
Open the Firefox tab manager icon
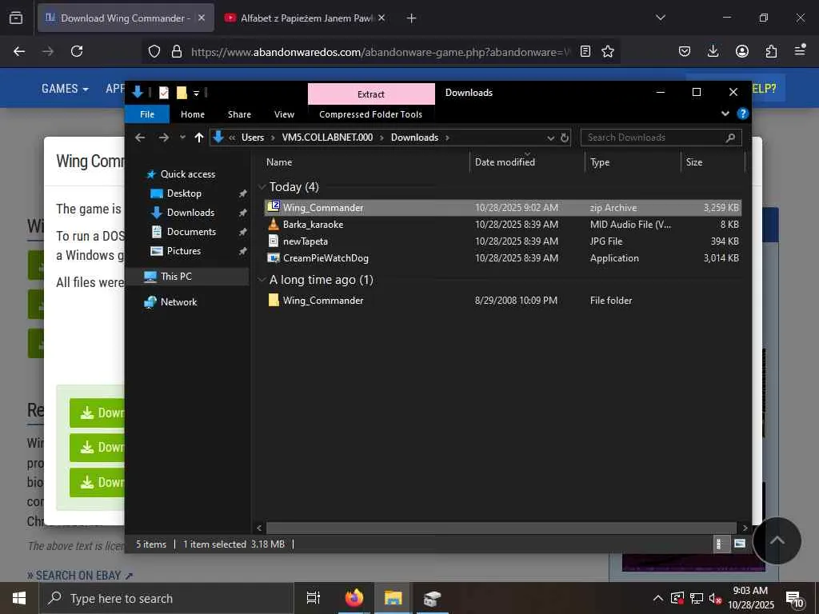[16, 18]
